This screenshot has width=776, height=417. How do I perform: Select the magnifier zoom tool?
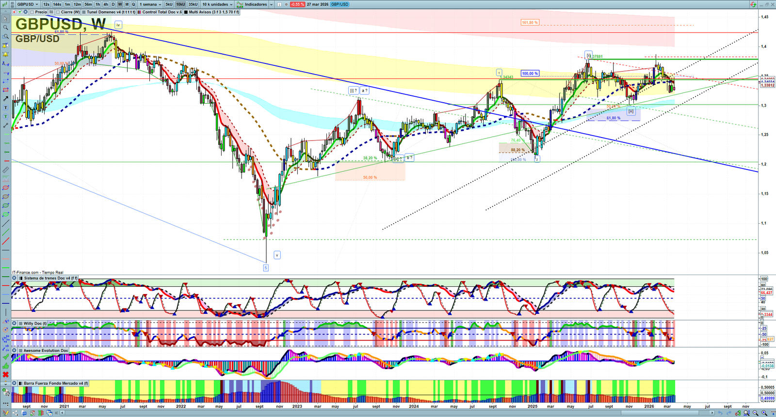[x=5, y=28]
